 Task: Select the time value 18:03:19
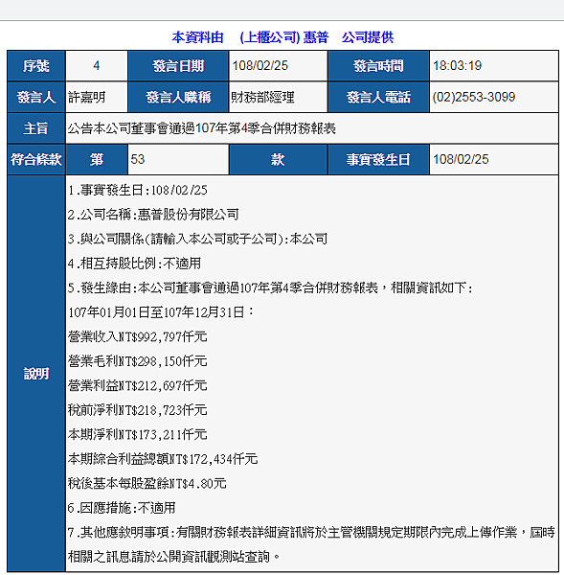click(x=457, y=65)
